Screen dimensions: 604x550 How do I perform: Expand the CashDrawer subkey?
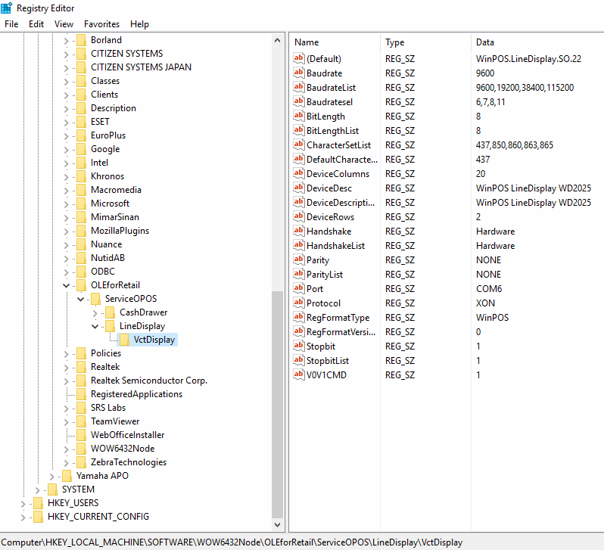[95, 312]
